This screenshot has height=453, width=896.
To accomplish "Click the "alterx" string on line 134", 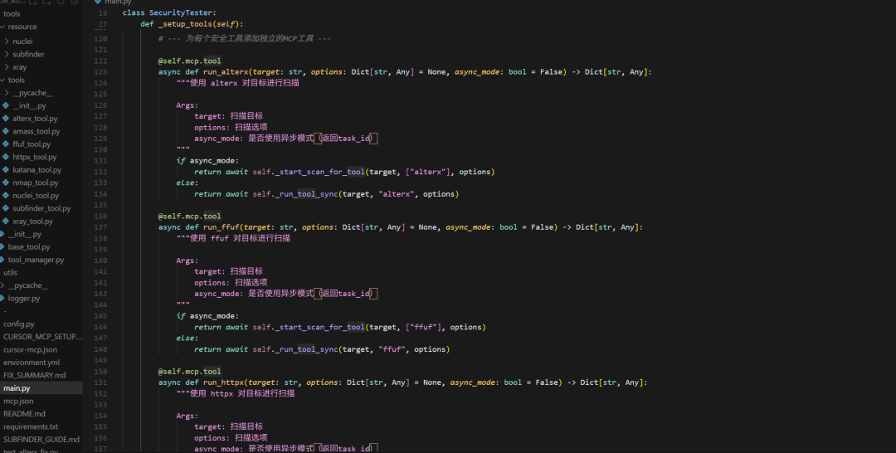I will coord(396,194).
